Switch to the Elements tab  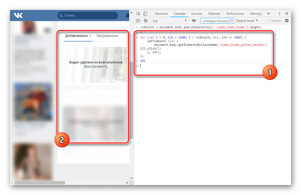[x=161, y=14]
